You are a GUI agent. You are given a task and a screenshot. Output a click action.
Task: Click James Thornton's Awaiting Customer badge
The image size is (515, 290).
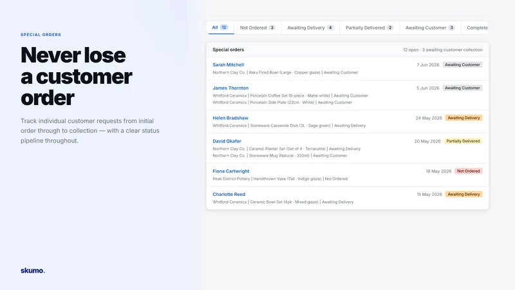click(462, 88)
